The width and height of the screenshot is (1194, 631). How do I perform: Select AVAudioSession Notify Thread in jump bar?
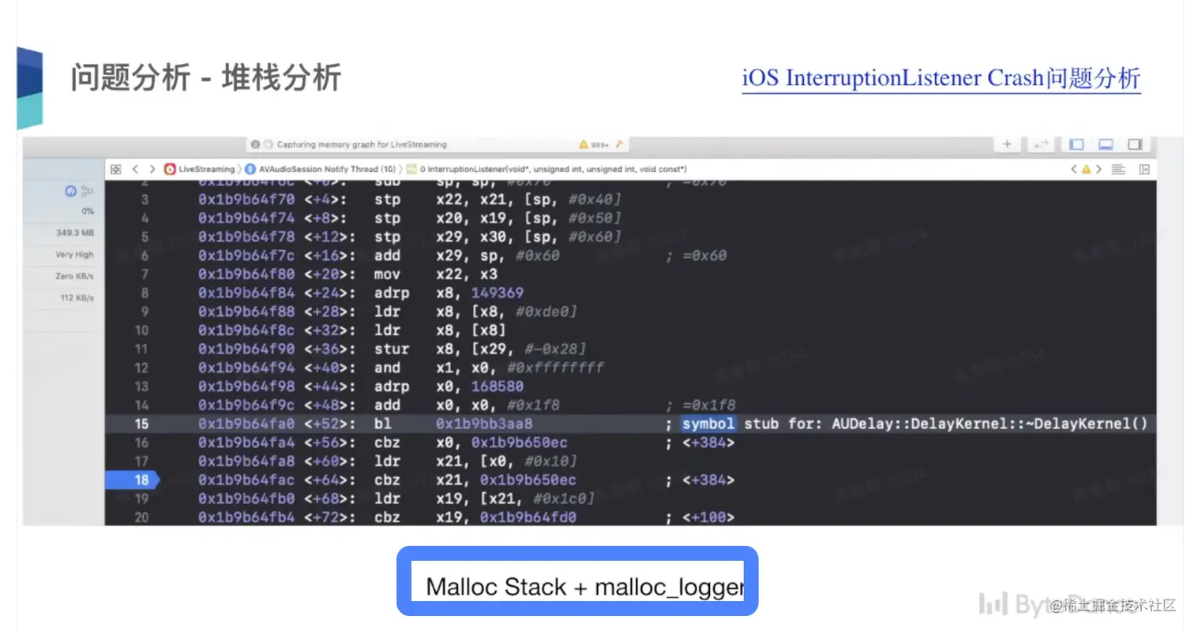[x=321, y=169]
